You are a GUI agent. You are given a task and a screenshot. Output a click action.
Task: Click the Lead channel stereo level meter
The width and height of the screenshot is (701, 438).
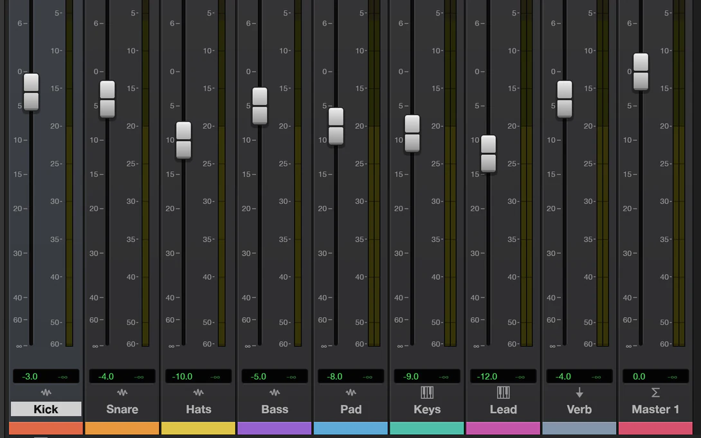(x=527, y=173)
